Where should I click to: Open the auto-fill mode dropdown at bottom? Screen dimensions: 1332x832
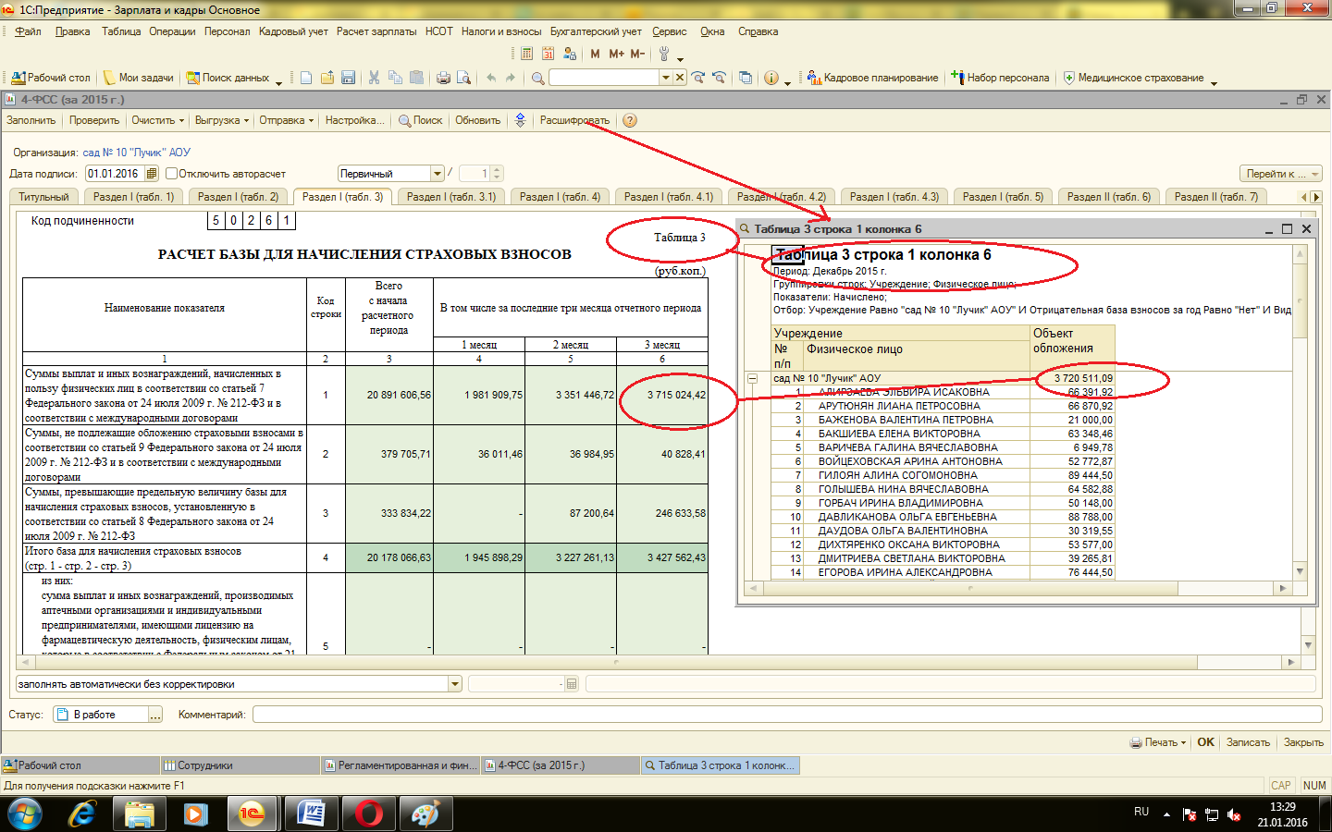pyautogui.click(x=454, y=684)
